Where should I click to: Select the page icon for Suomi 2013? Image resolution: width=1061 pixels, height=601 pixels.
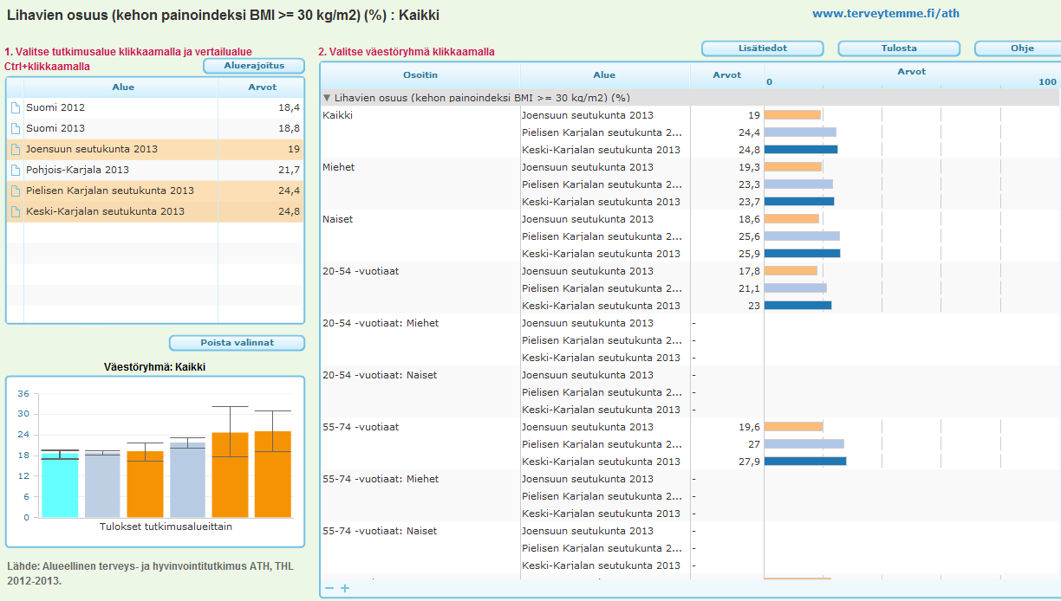pos(15,129)
